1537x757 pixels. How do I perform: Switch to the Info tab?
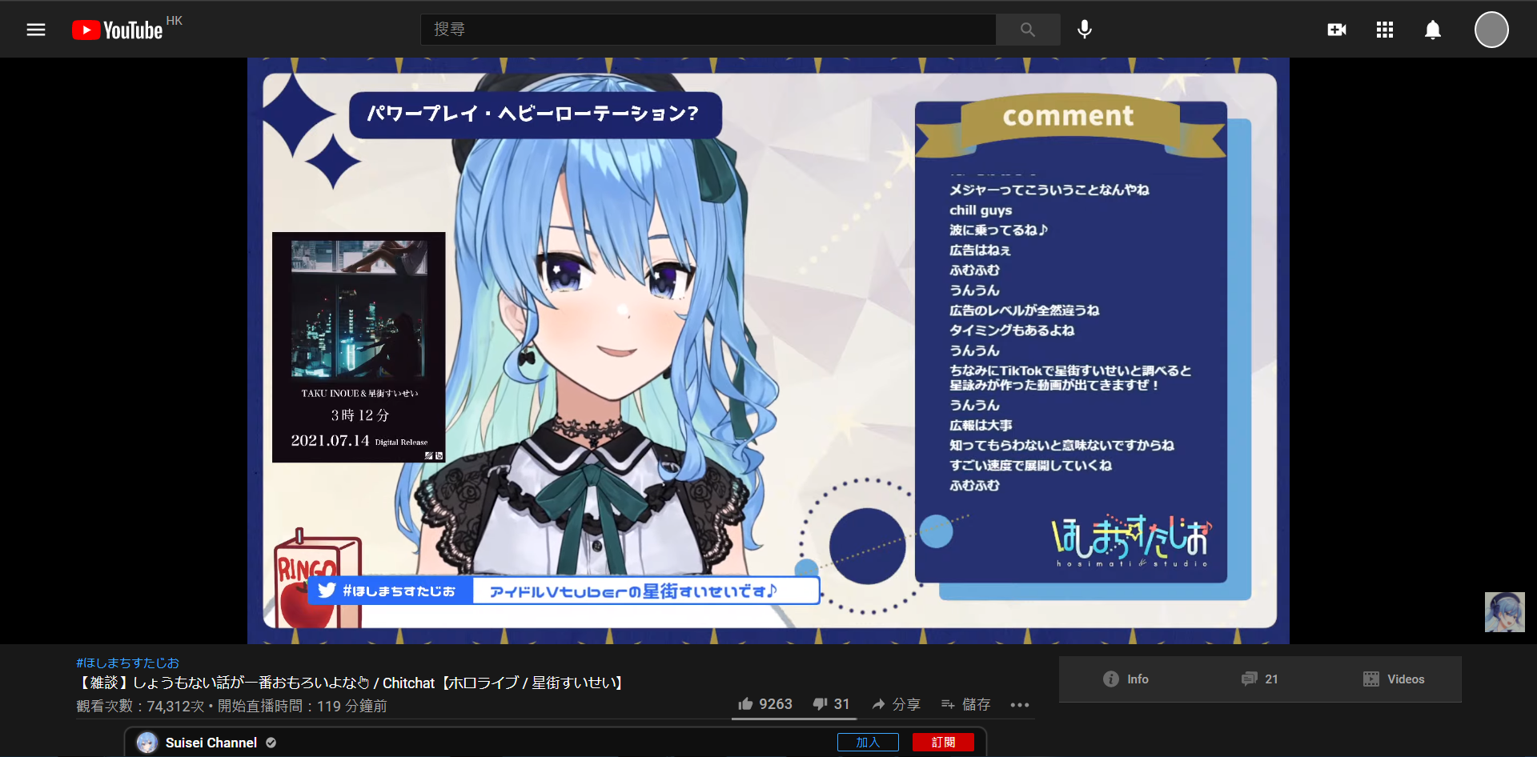tap(1126, 679)
